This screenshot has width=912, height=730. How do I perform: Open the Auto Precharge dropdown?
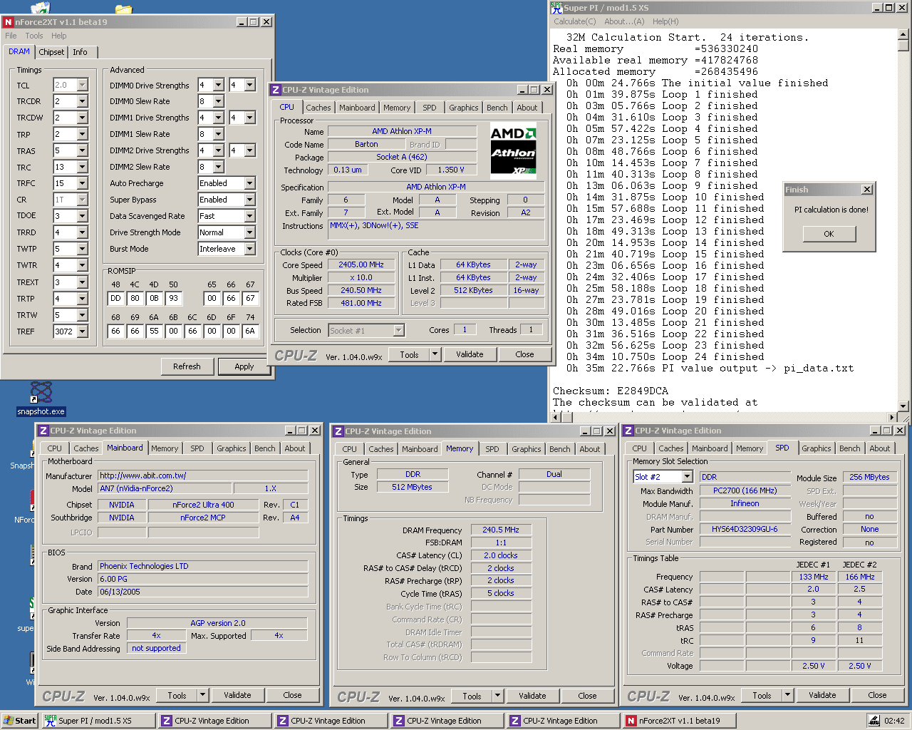click(250, 183)
